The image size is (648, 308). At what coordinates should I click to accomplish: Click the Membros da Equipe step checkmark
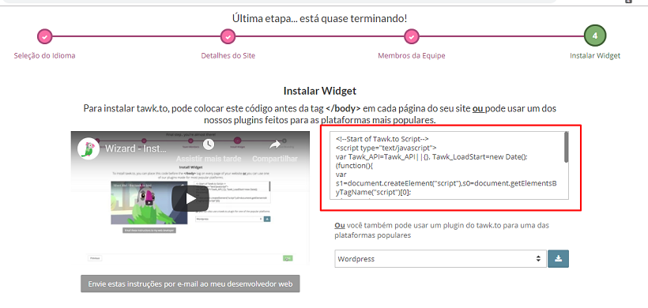(412, 36)
